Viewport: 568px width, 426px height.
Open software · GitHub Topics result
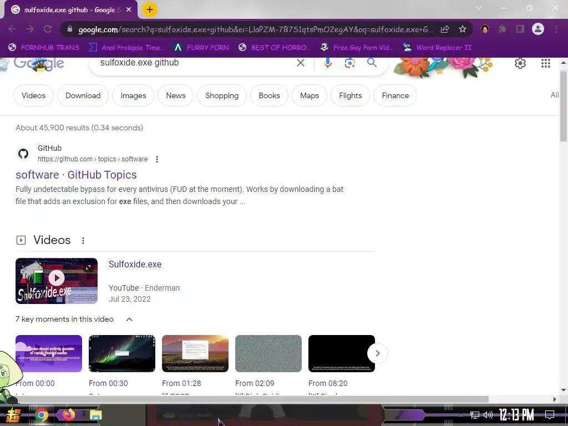76,175
